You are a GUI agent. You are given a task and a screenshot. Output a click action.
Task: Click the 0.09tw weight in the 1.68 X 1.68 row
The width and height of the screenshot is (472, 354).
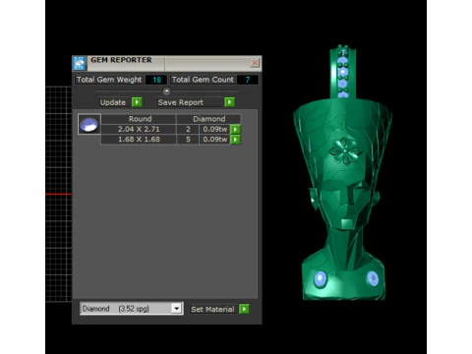(214, 140)
